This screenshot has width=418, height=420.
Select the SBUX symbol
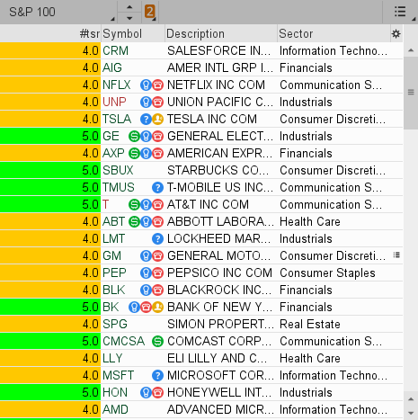[118, 170]
